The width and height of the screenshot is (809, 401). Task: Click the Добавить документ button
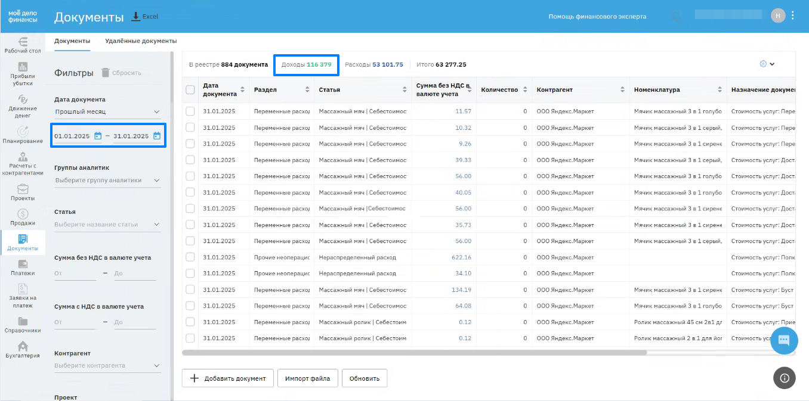[x=227, y=378]
